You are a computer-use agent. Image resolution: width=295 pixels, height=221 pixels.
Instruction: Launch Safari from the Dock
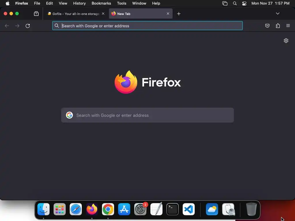click(x=76, y=209)
